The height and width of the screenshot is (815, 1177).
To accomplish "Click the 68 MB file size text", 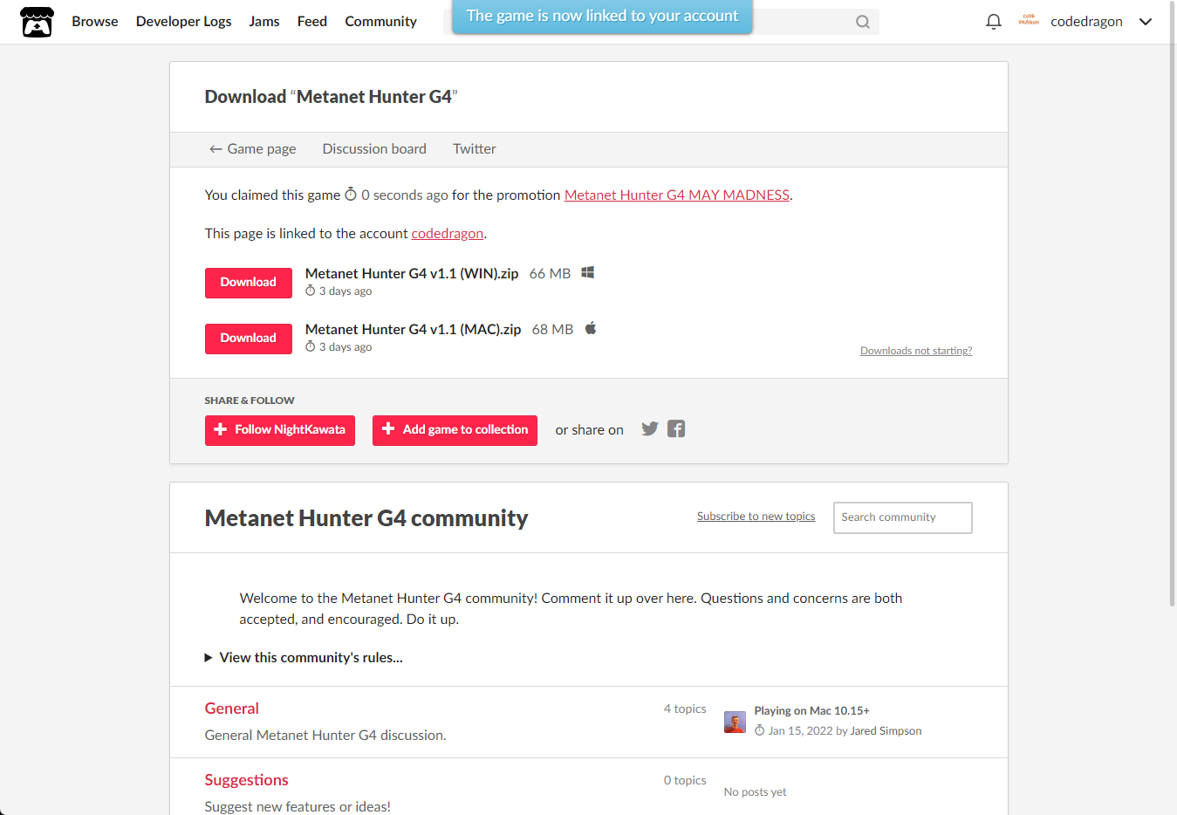I will [x=553, y=330].
